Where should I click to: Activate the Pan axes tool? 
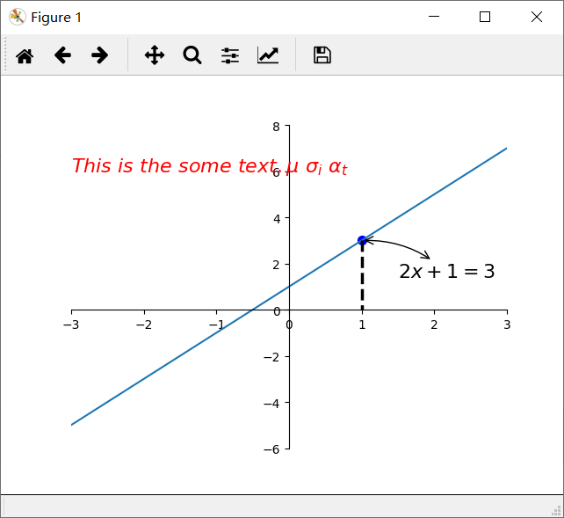155,55
